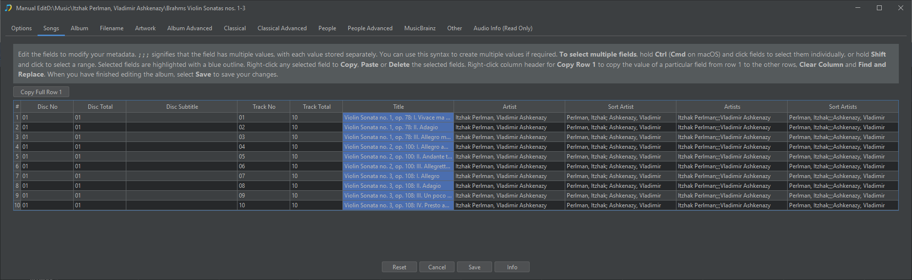The height and width of the screenshot is (280, 912).
Task: Open the Audio Info (Read Only) tab
Action: pyautogui.click(x=503, y=28)
